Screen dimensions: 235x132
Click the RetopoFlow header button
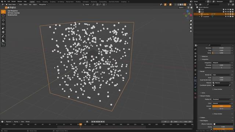pos(43,4)
